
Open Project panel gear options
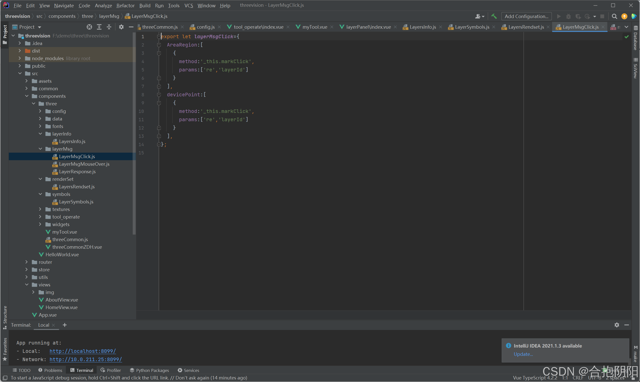(x=121, y=27)
